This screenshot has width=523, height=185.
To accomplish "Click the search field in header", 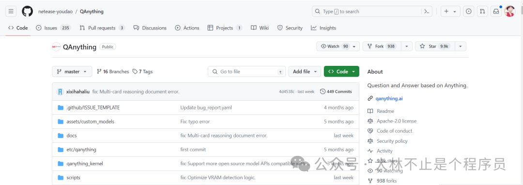I will click(x=372, y=11).
